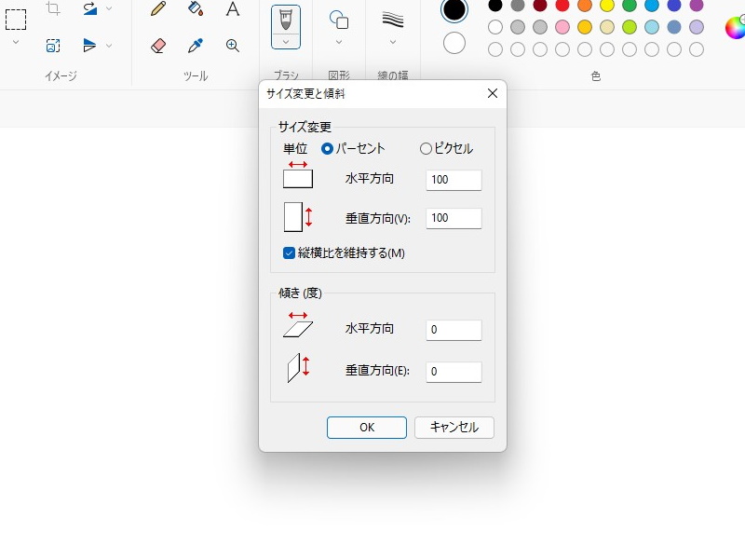
Task: Click the Crop icon
Action: pos(52,10)
